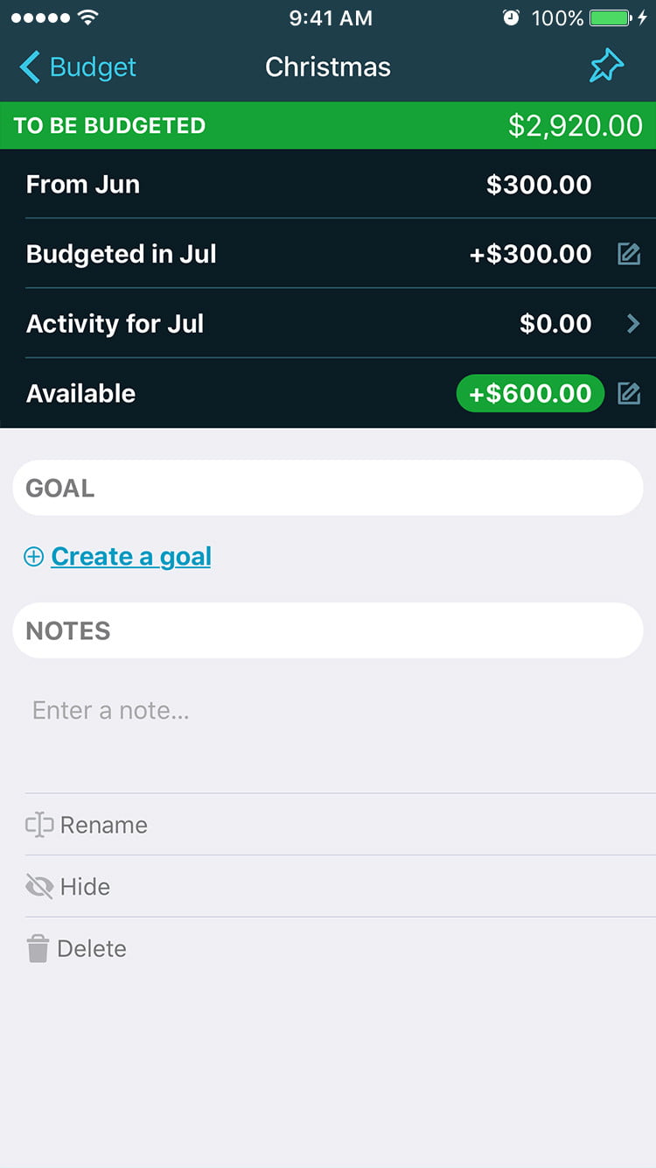
Task: Tap the back chevron arrow icon
Action: click(30, 67)
